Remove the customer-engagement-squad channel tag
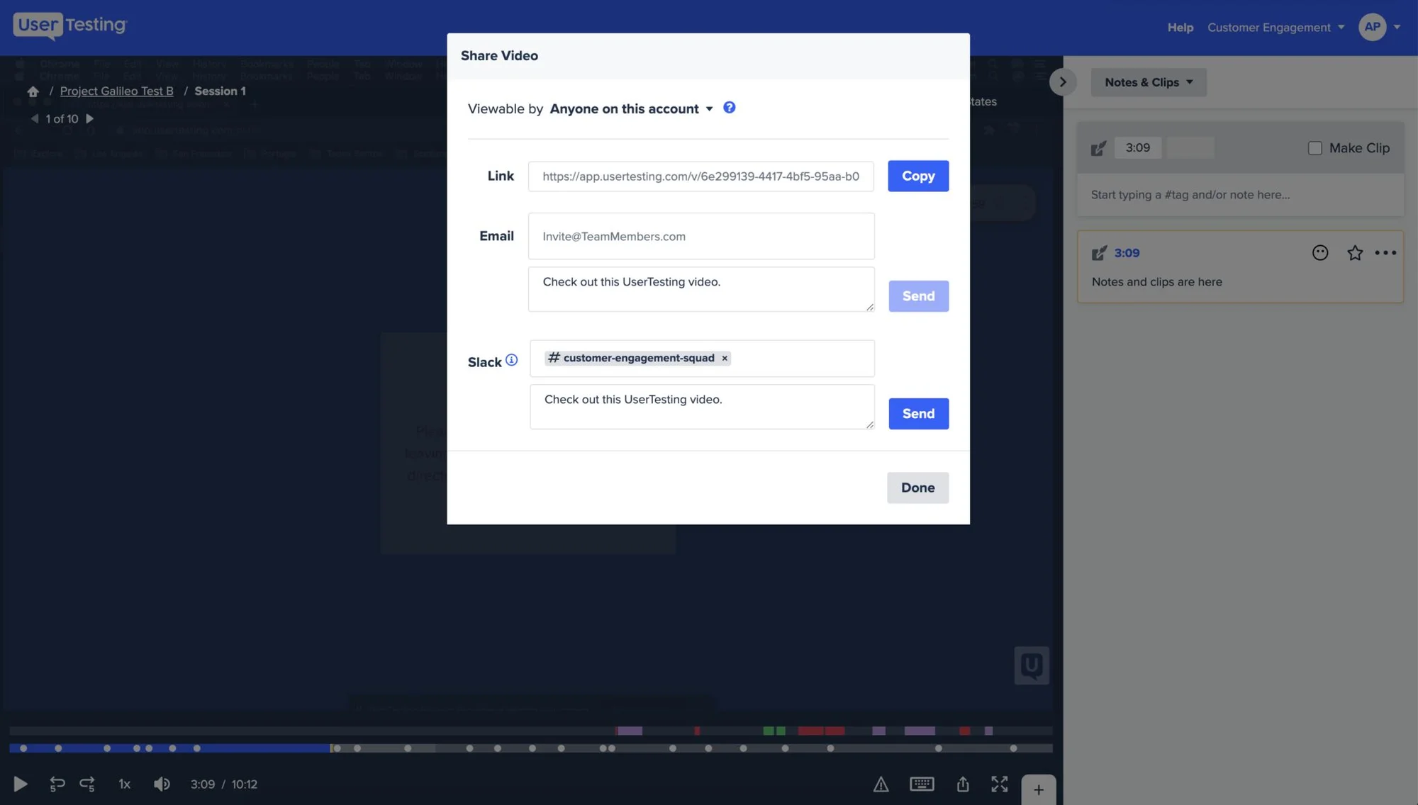The width and height of the screenshot is (1418, 805). pos(725,359)
